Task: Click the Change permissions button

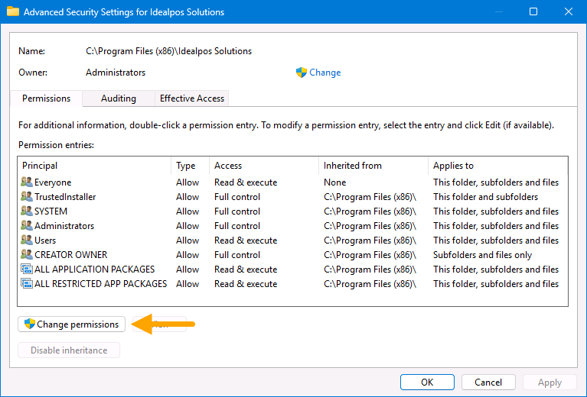Action: tap(71, 324)
